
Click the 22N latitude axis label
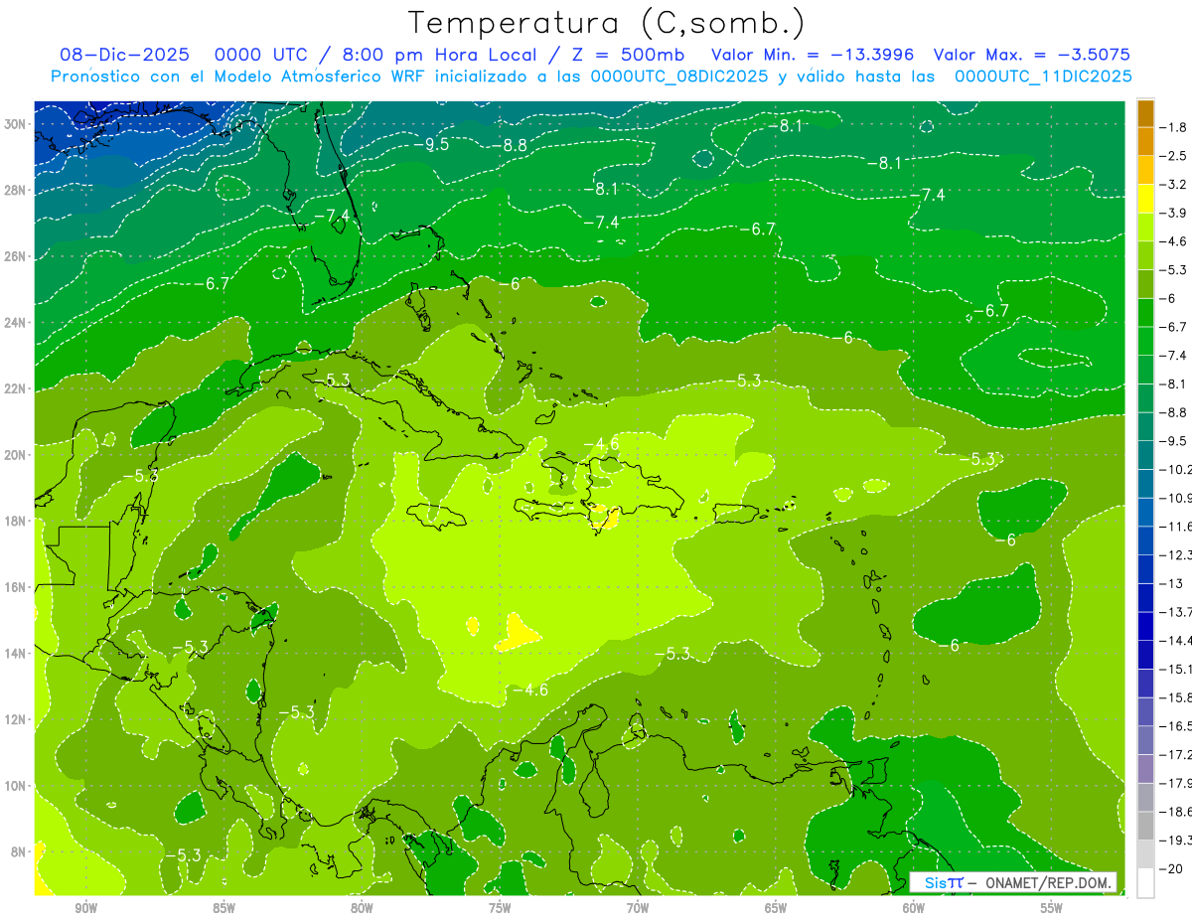(15, 388)
